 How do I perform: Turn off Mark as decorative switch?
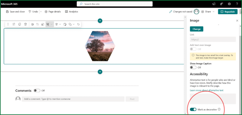[x=193, y=110]
